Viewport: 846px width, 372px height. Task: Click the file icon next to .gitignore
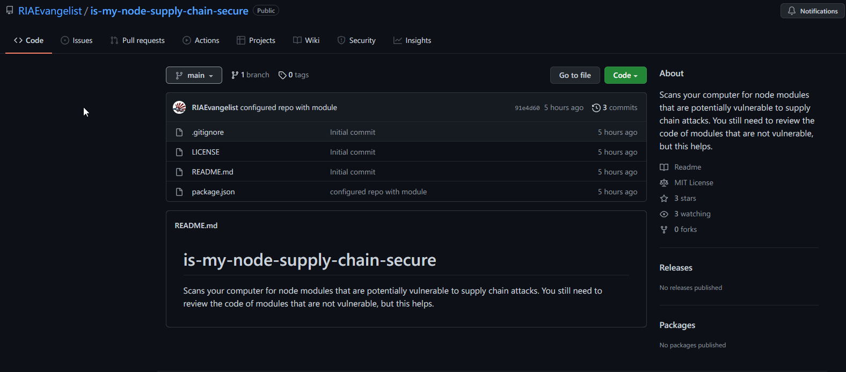179,132
